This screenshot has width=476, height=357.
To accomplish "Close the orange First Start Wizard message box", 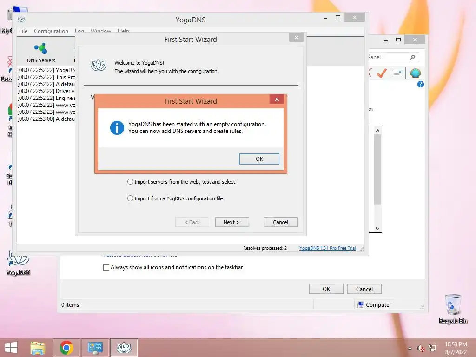I will [277, 99].
